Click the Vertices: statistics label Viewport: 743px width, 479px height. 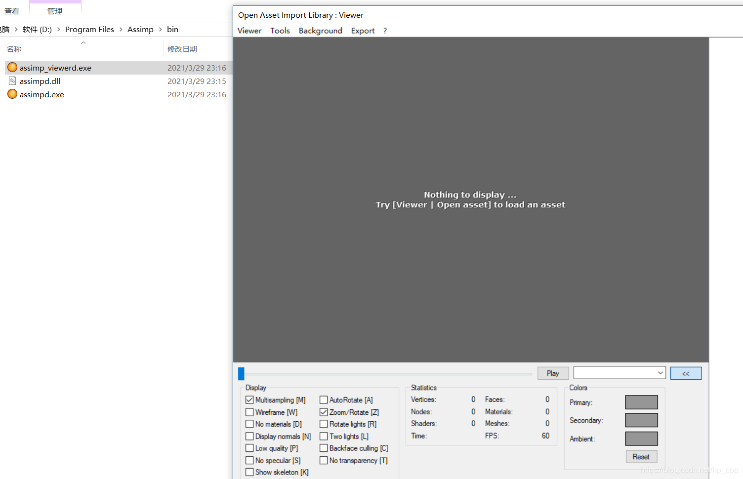pos(423,399)
